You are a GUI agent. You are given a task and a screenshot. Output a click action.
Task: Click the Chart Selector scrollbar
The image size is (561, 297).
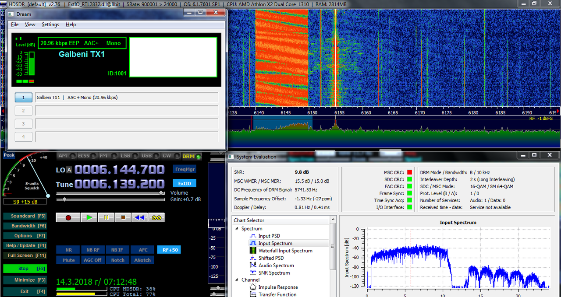[334, 246]
